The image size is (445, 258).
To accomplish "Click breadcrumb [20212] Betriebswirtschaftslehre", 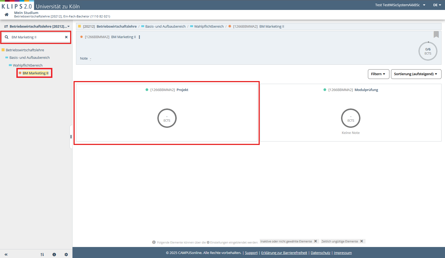I will [110, 26].
